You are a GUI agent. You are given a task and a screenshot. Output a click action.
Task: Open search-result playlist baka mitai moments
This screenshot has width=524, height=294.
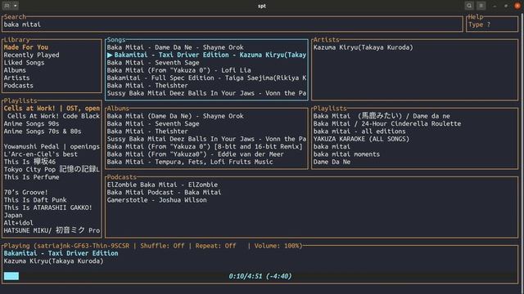click(346, 154)
